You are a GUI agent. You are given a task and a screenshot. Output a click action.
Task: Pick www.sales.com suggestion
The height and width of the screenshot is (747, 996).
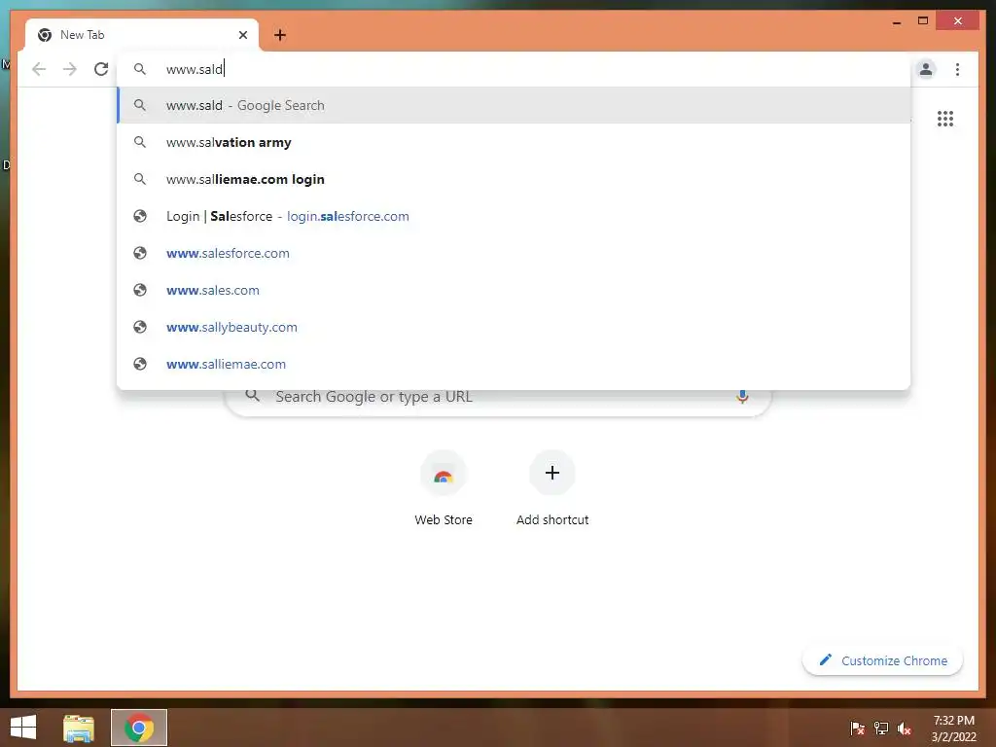coord(514,290)
